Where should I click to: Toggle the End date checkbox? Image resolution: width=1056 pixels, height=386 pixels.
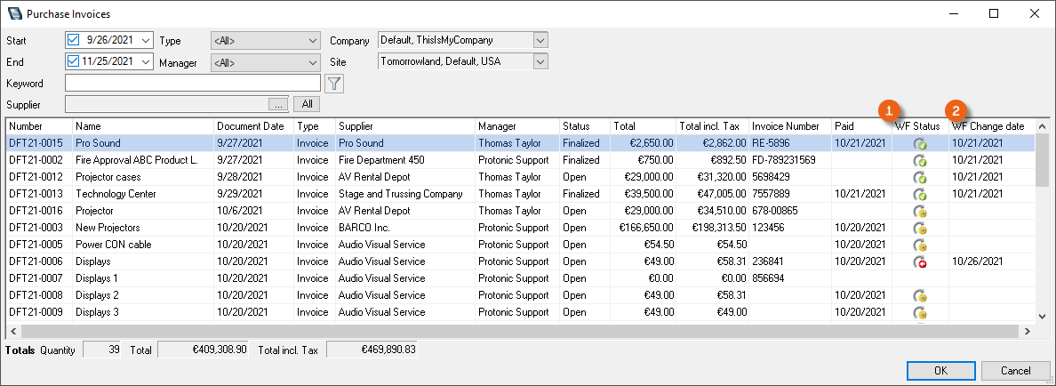pos(74,61)
